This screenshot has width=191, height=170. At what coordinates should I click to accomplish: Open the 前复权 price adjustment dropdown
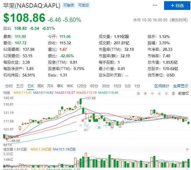(x=183, y=93)
